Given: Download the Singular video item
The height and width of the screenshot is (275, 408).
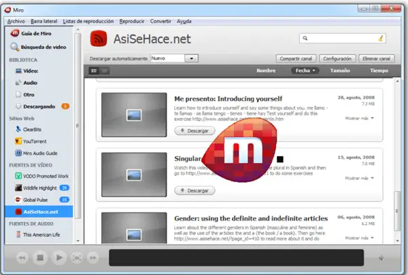Looking at the screenshot, I should (194, 191).
